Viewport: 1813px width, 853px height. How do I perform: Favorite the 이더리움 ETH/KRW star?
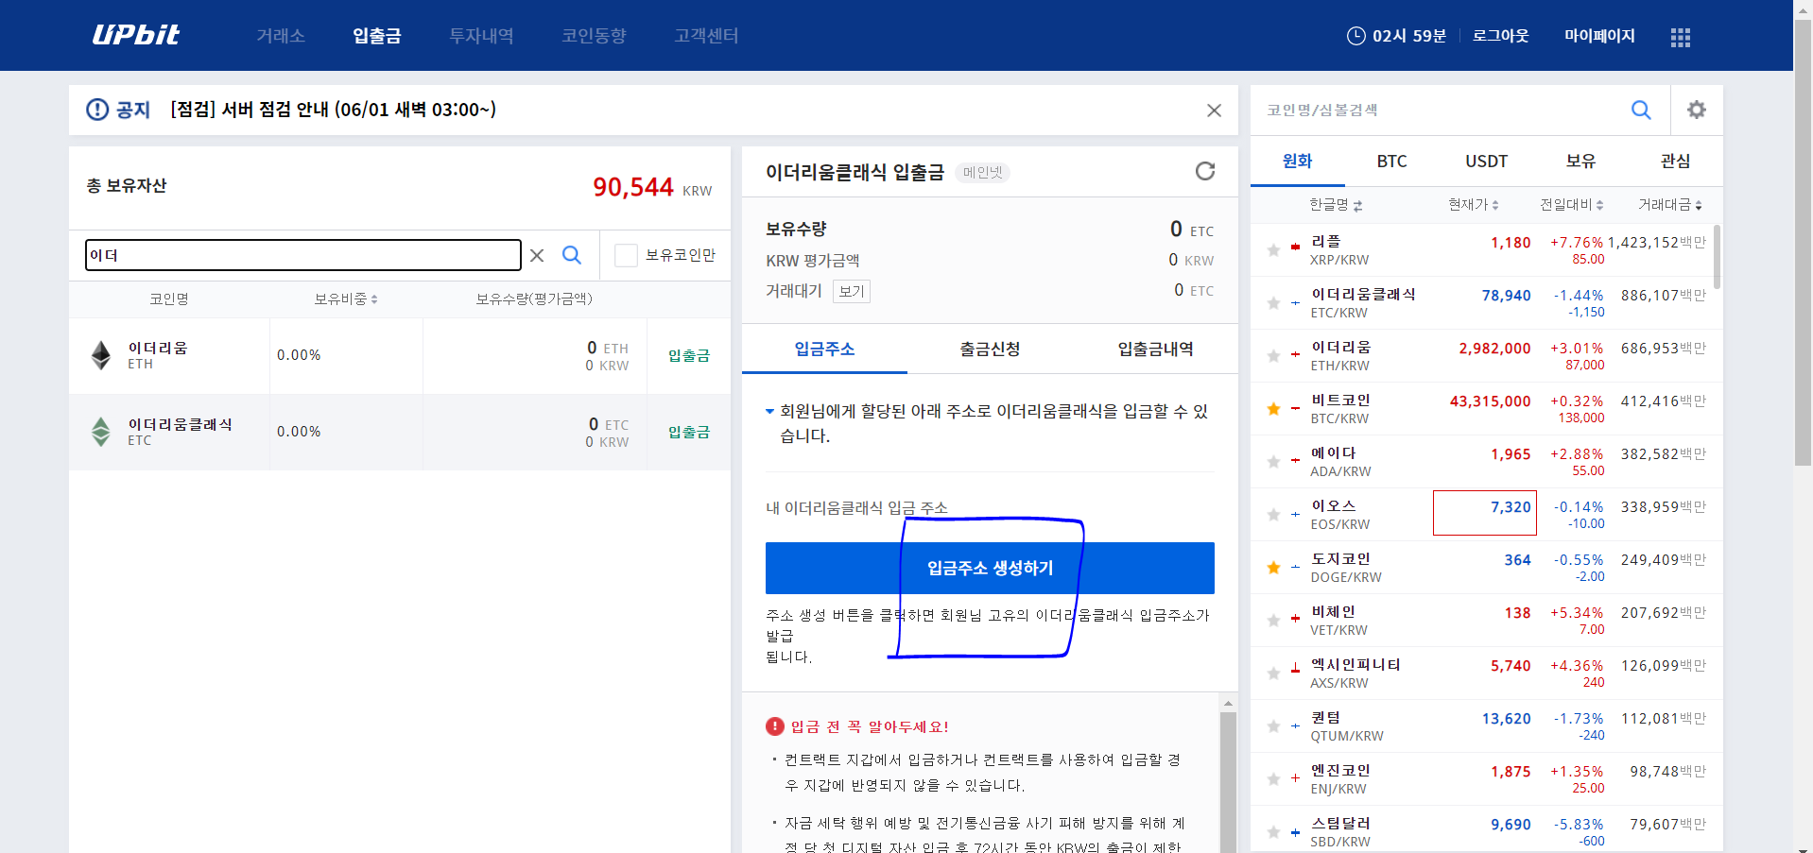pyautogui.click(x=1273, y=356)
